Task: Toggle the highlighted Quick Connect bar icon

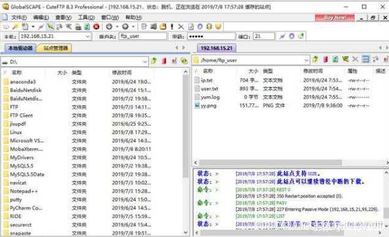Action: point(51,26)
